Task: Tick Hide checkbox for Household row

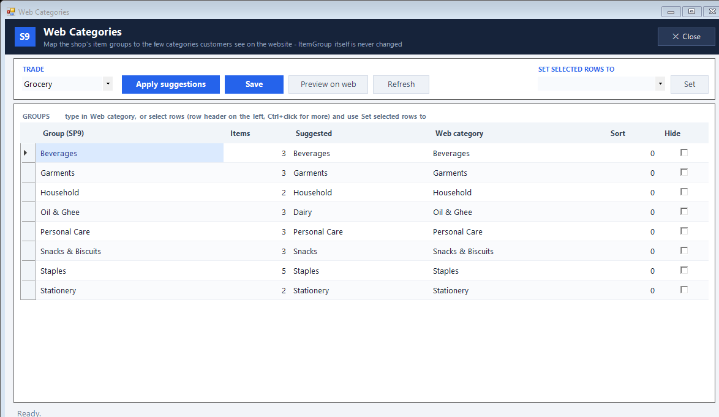Action: point(684,192)
